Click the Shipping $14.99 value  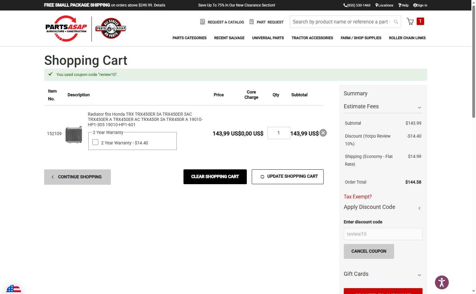(x=415, y=156)
